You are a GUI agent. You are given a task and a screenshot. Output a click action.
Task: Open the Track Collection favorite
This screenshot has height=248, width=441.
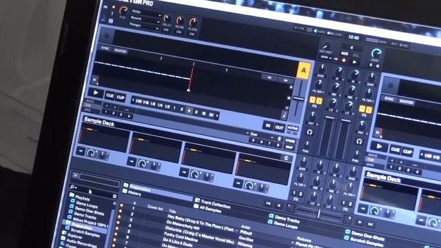216,203
